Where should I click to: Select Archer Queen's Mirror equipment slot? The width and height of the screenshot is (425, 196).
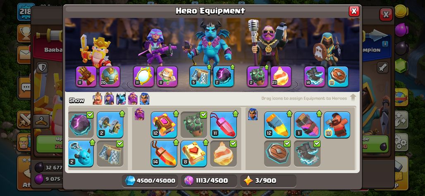(143, 76)
